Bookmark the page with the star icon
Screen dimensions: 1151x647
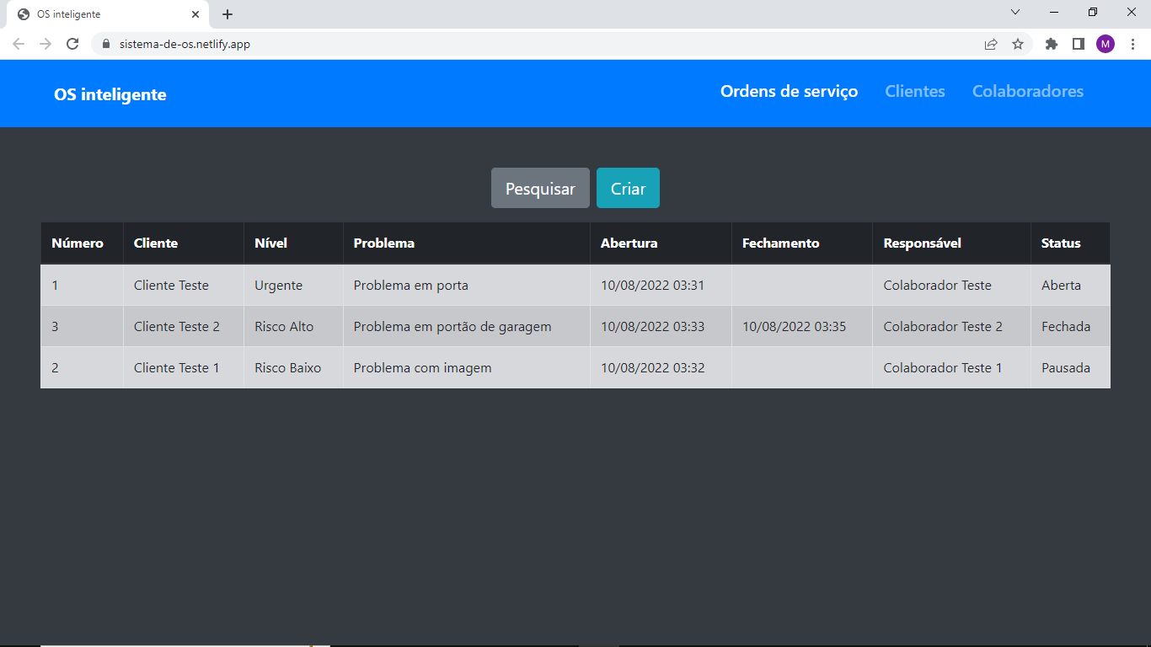click(1019, 44)
